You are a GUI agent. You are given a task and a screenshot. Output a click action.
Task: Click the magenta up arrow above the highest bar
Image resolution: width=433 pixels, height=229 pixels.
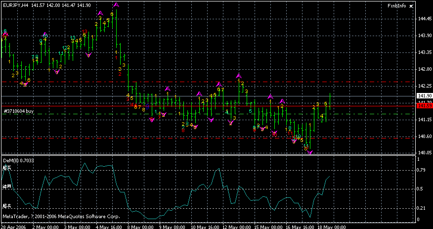pos(116,4)
